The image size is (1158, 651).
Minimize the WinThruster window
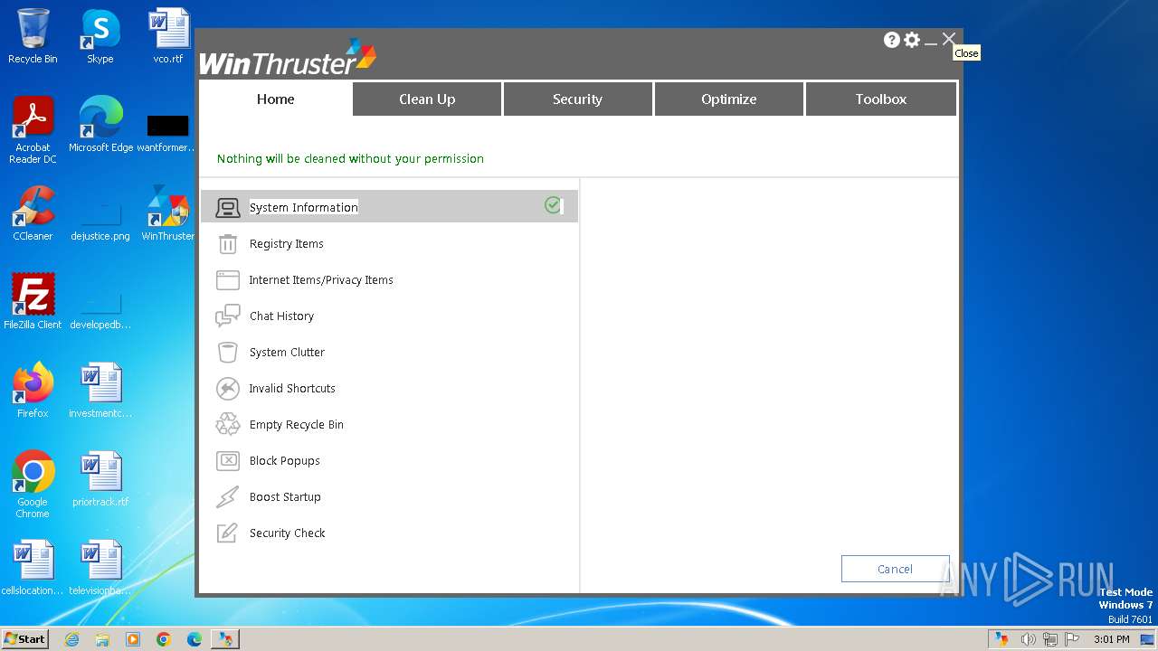tap(931, 41)
